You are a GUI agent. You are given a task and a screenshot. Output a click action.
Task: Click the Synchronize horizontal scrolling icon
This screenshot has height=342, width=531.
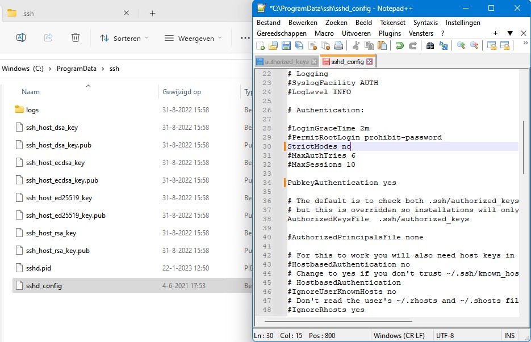[x=504, y=45]
